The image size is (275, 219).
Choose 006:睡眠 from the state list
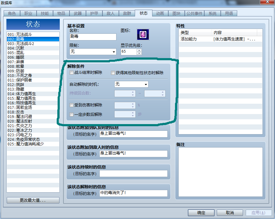pyautogui.click(x=33, y=57)
